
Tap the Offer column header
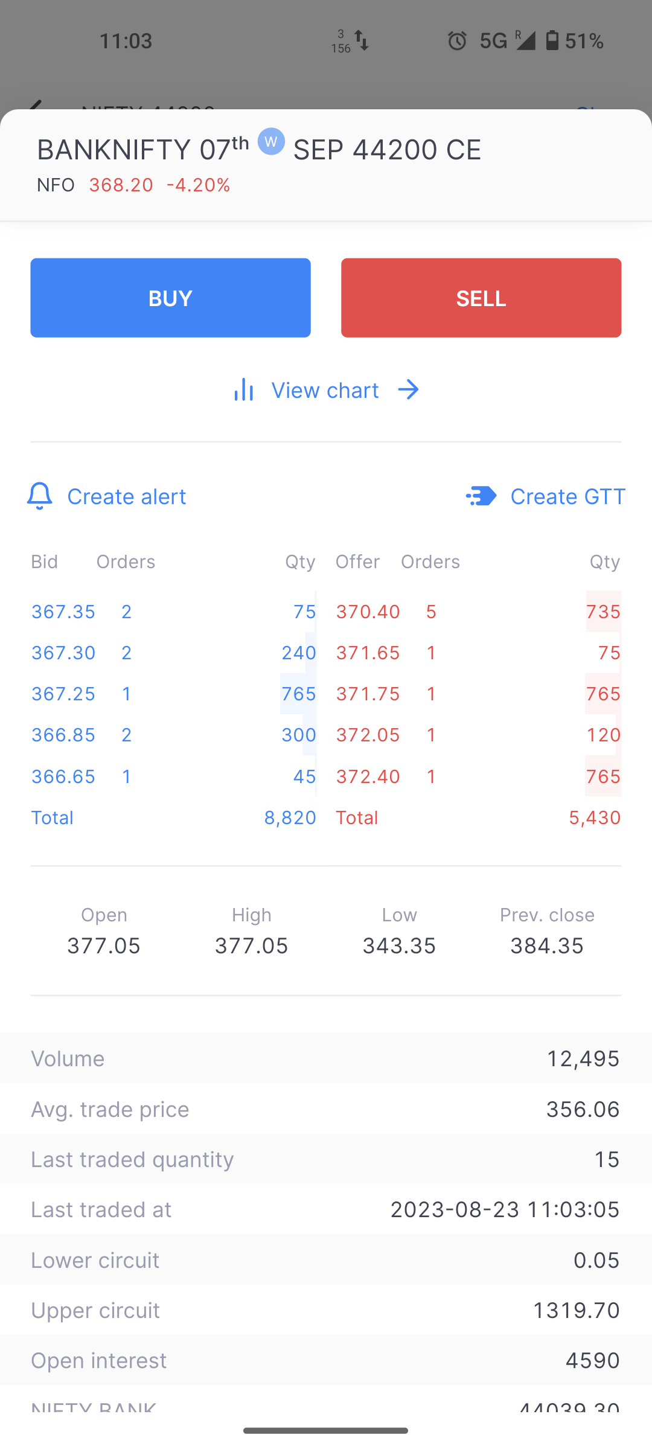click(357, 561)
